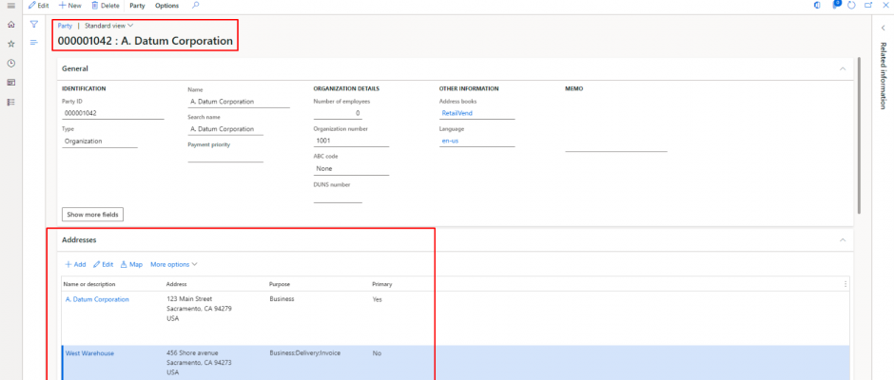
Task: Open the More options dropdown
Action: coord(174,264)
